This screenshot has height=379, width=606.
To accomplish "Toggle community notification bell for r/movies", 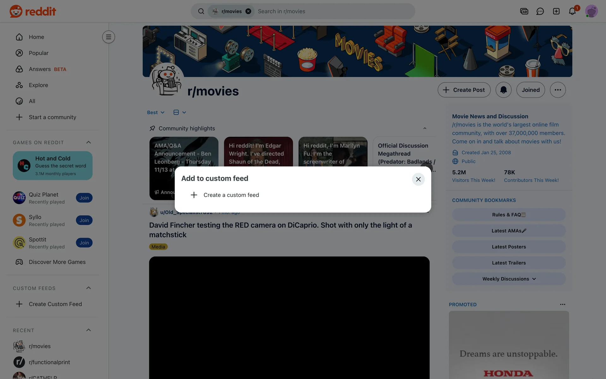I will coord(503,90).
